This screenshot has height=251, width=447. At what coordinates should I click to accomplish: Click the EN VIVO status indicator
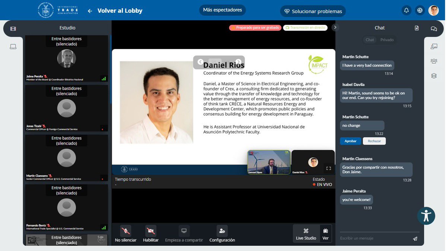coord(322,184)
